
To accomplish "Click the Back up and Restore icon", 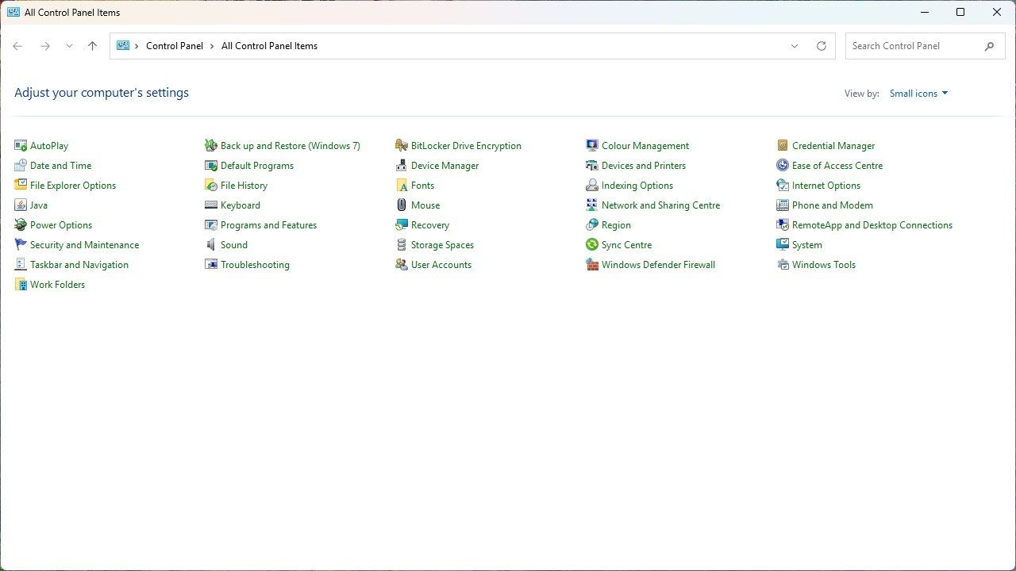I will coord(211,146).
